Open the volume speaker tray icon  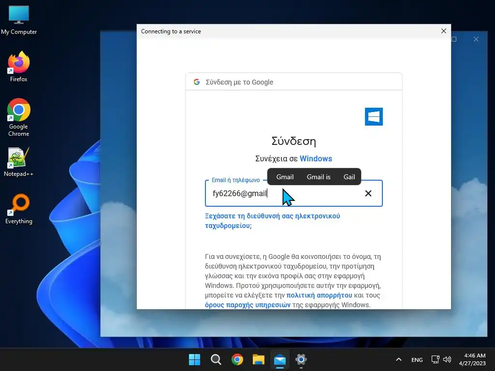(x=447, y=359)
